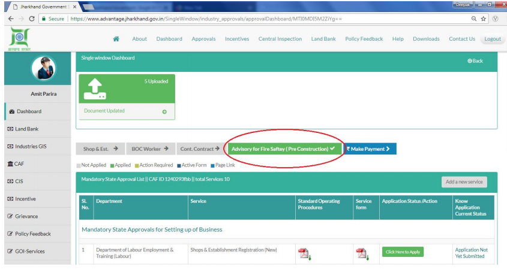Open Incentive from the sidebar

pos(38,199)
